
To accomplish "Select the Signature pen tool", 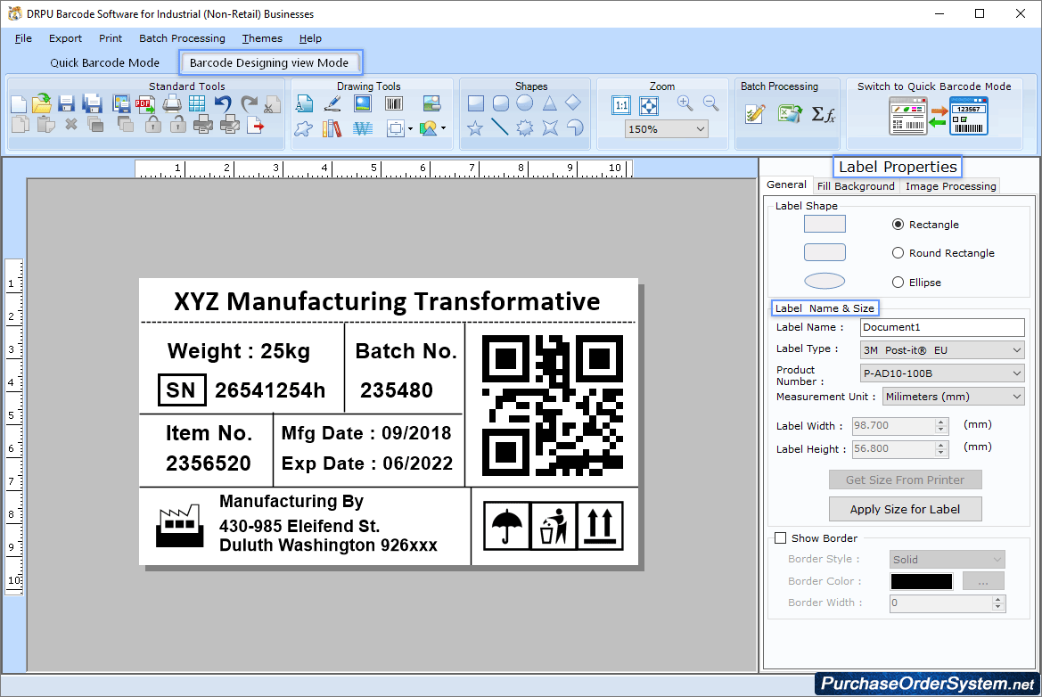I will point(333,103).
